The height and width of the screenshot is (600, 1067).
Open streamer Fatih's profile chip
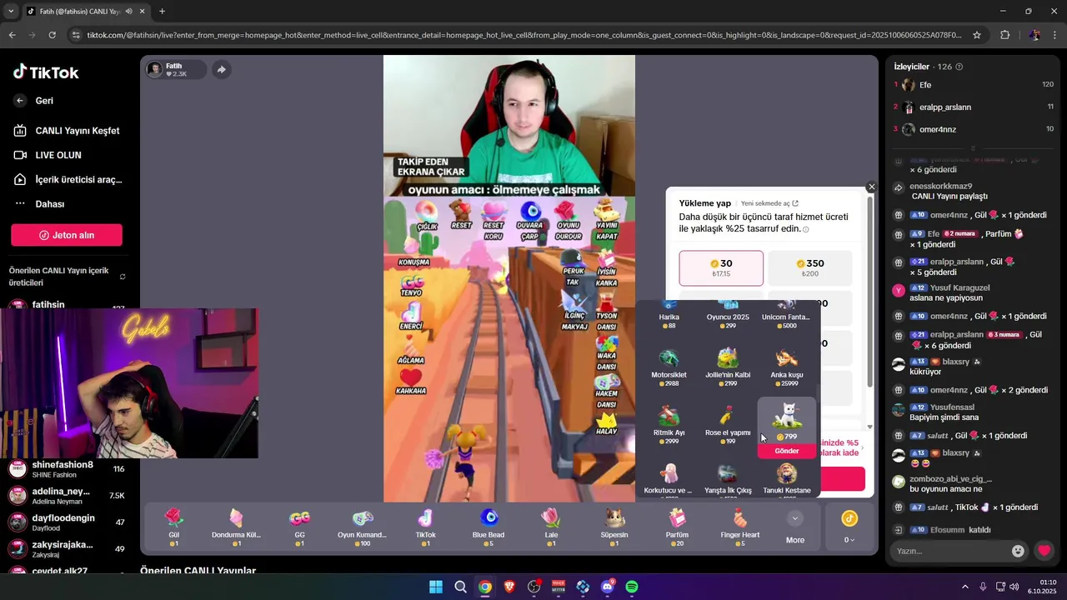(x=177, y=69)
